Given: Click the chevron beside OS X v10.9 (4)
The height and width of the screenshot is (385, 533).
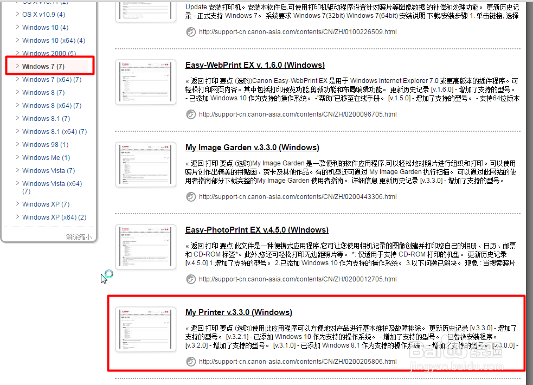Looking at the screenshot, I should 18,14.
